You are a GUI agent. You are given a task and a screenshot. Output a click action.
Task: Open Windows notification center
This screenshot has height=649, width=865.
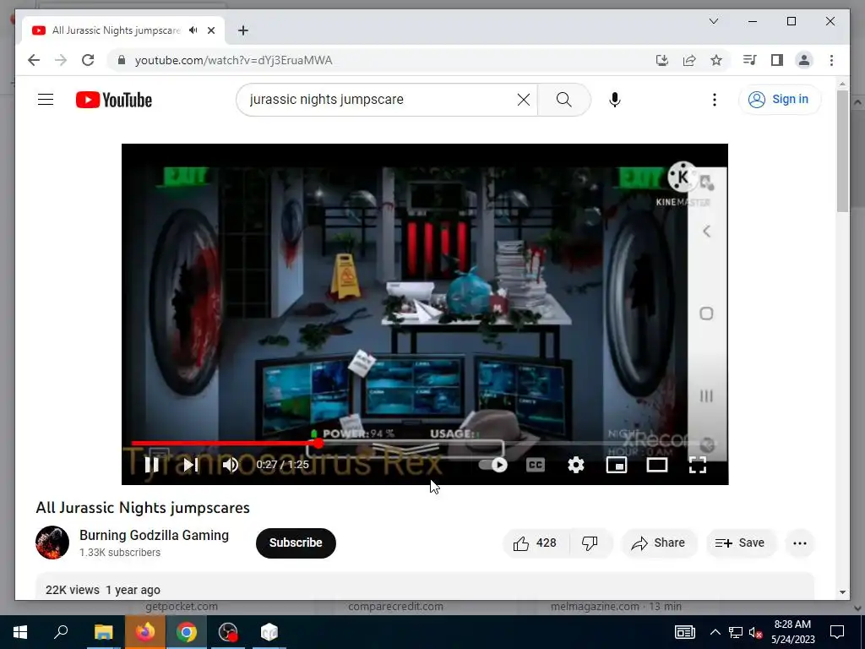pyautogui.click(x=837, y=632)
